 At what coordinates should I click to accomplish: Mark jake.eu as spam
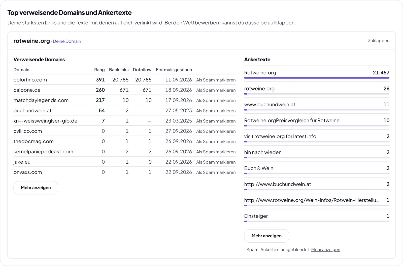pyautogui.click(x=216, y=162)
